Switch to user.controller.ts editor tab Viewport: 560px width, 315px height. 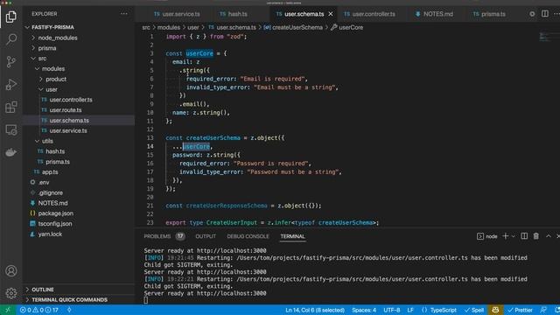369,14
